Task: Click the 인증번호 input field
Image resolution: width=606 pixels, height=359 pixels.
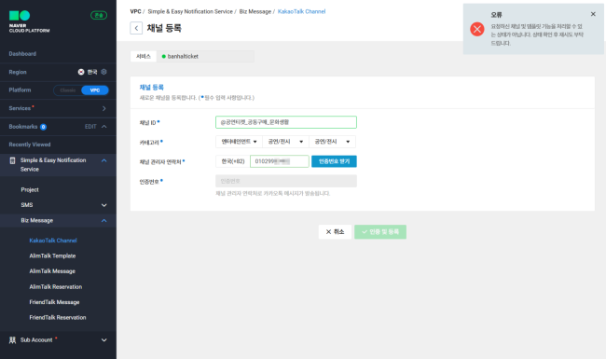Action: click(x=286, y=181)
